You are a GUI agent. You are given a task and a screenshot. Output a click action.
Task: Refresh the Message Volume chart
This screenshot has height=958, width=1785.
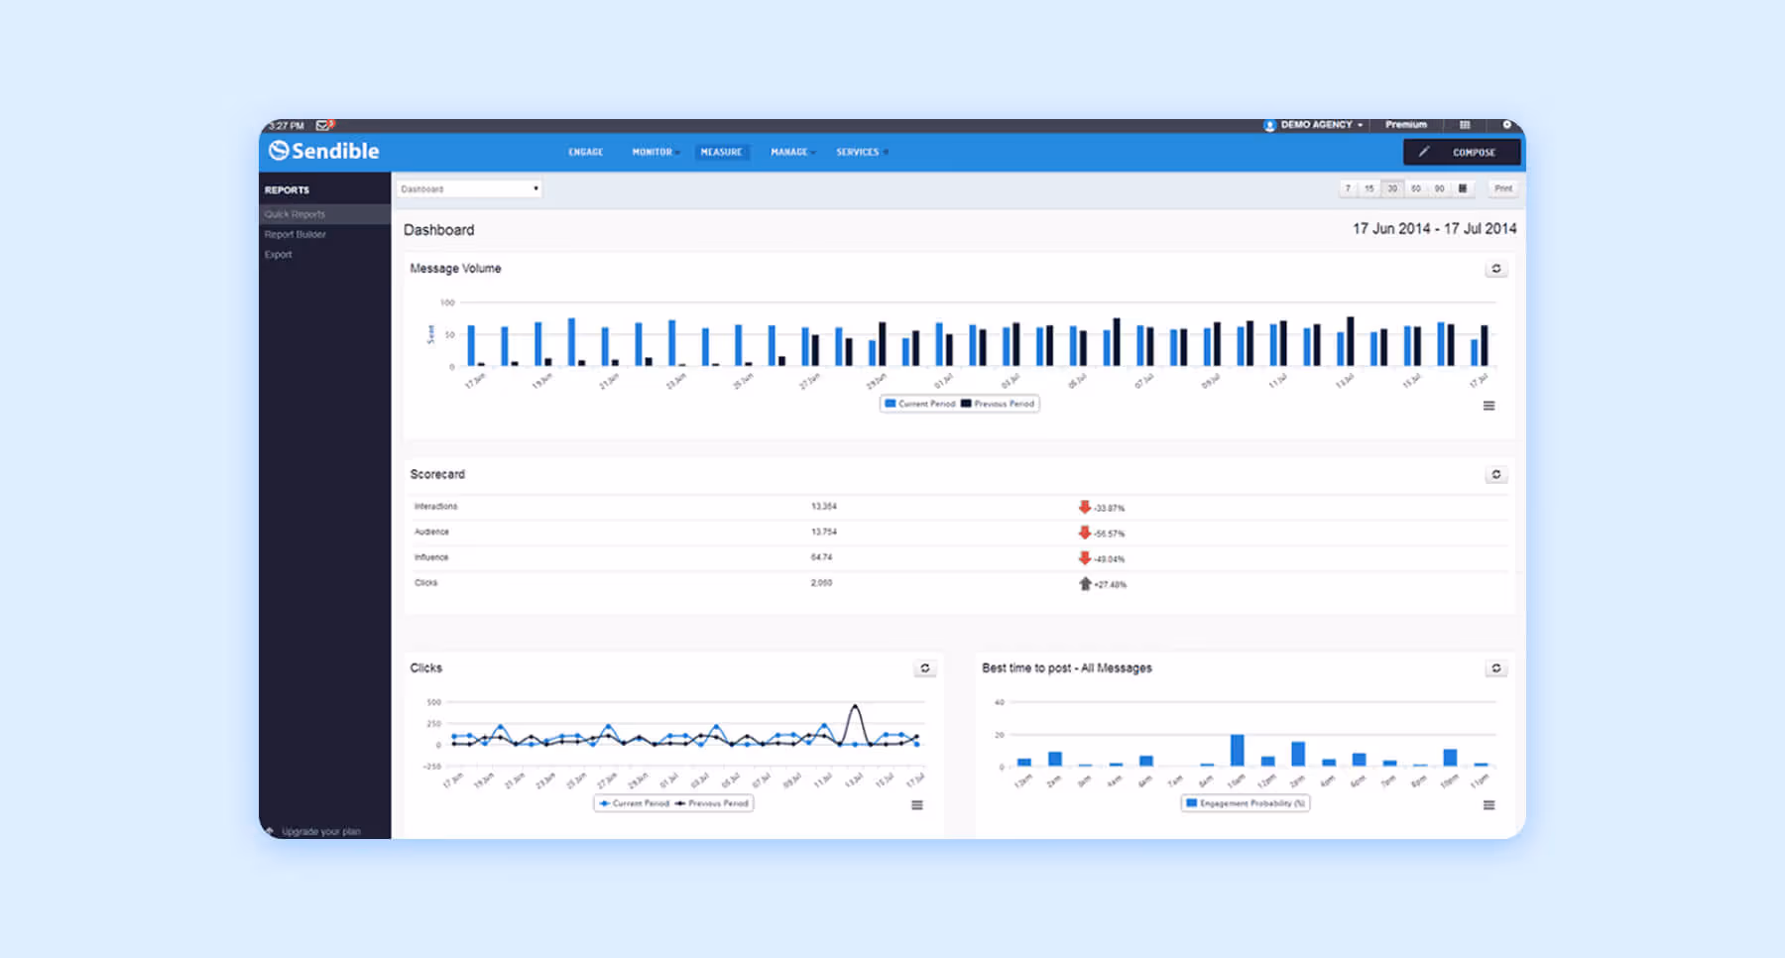coord(1497,268)
